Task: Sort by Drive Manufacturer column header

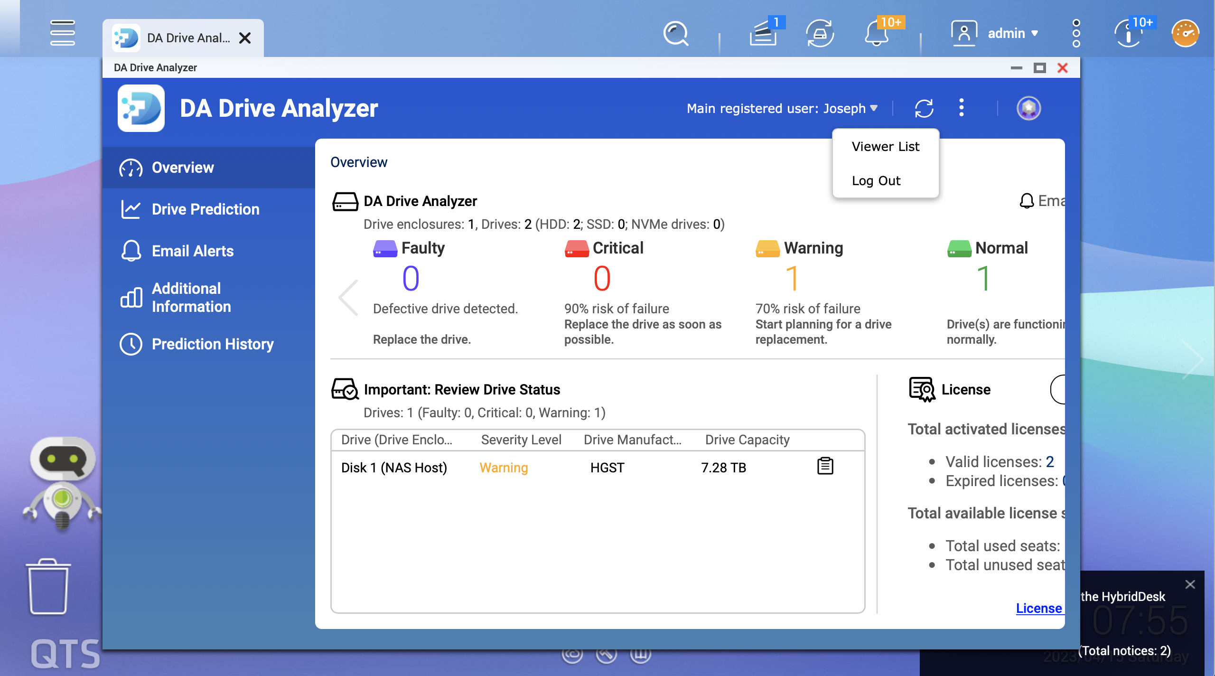Action: click(633, 440)
